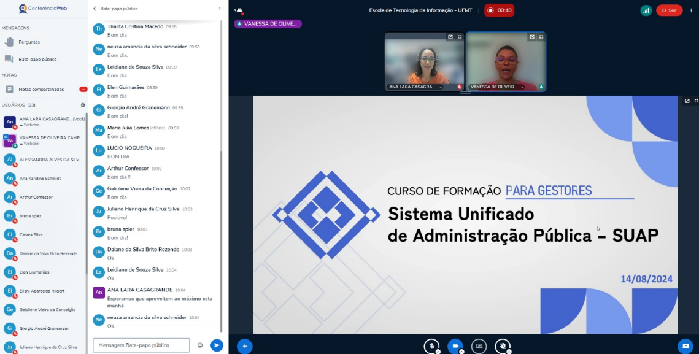This screenshot has width=699, height=354.
Task: Select user VANESSA DE OLIVEIRA CAMP
Action: pos(43,140)
